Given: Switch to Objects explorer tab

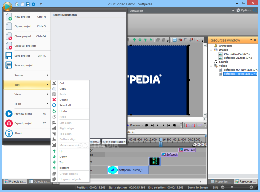Looking at the screenshot, I should [40, 181].
